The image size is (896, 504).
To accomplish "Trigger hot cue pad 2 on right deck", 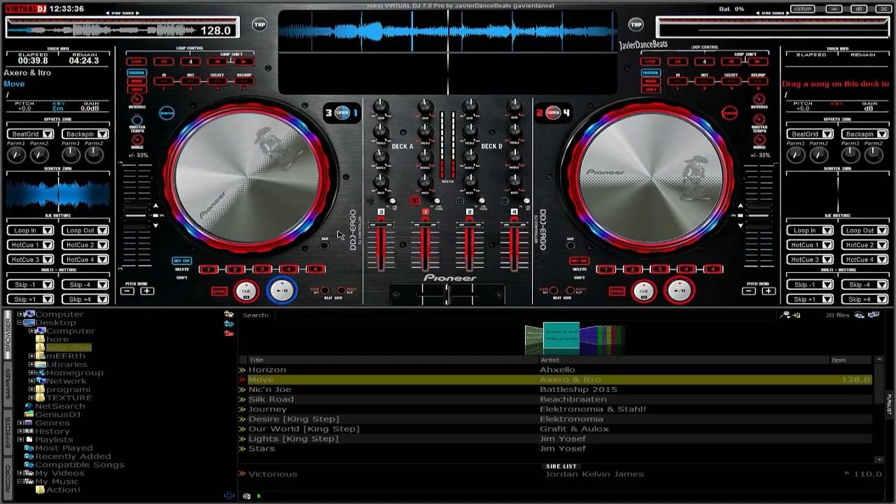I will (x=633, y=269).
